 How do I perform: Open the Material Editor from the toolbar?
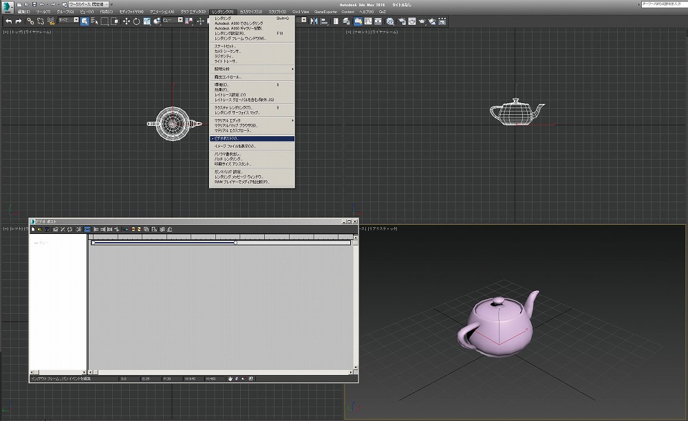tap(390, 21)
